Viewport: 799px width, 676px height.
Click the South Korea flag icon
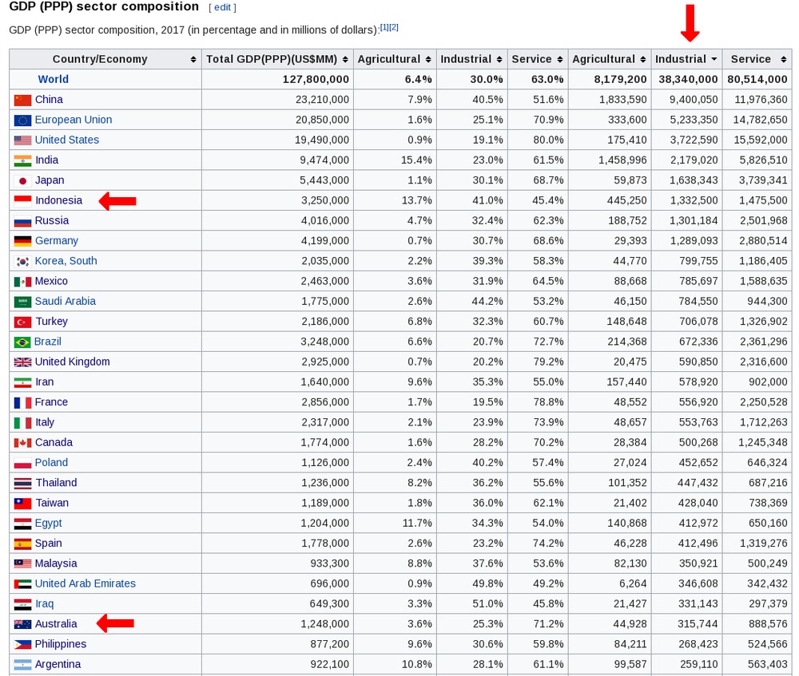coord(22,261)
